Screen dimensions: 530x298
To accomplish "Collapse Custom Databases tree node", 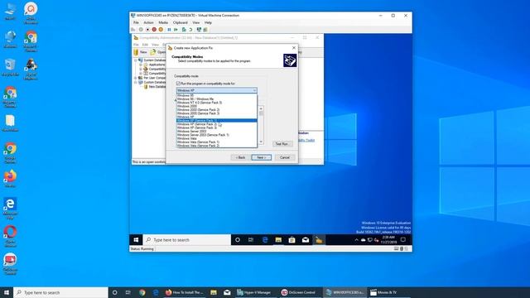I will [136, 82].
